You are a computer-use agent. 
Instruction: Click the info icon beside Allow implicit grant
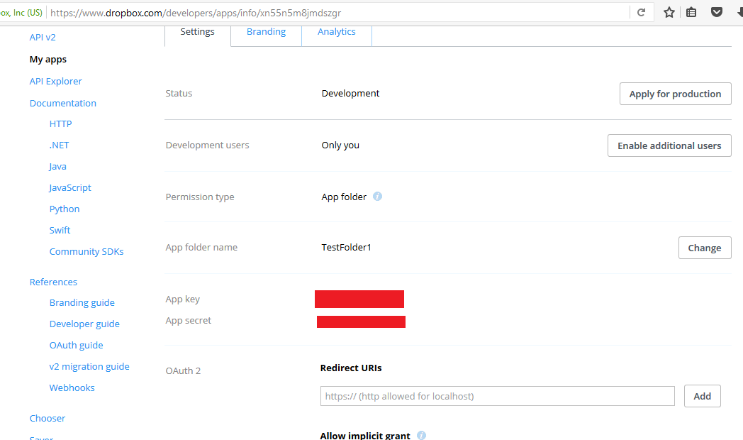pos(421,435)
